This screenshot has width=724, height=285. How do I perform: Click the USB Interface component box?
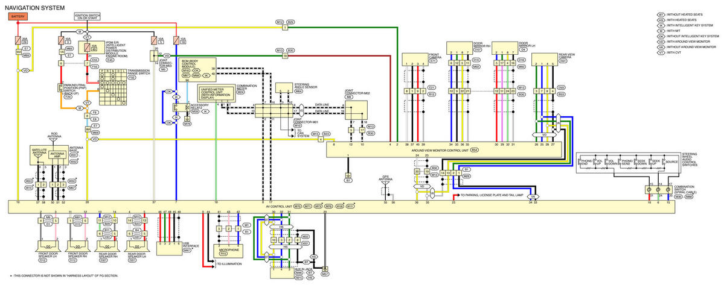pos(170,248)
